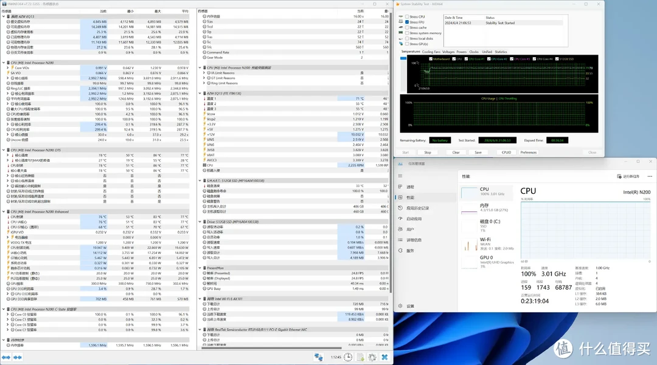Screen dimensions: 657x365
Task: Select GPU 0 in Task Manager performance list
Action: (x=487, y=261)
